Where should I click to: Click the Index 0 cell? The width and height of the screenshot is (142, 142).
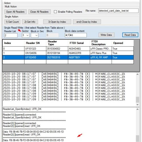click(x=13, y=49)
